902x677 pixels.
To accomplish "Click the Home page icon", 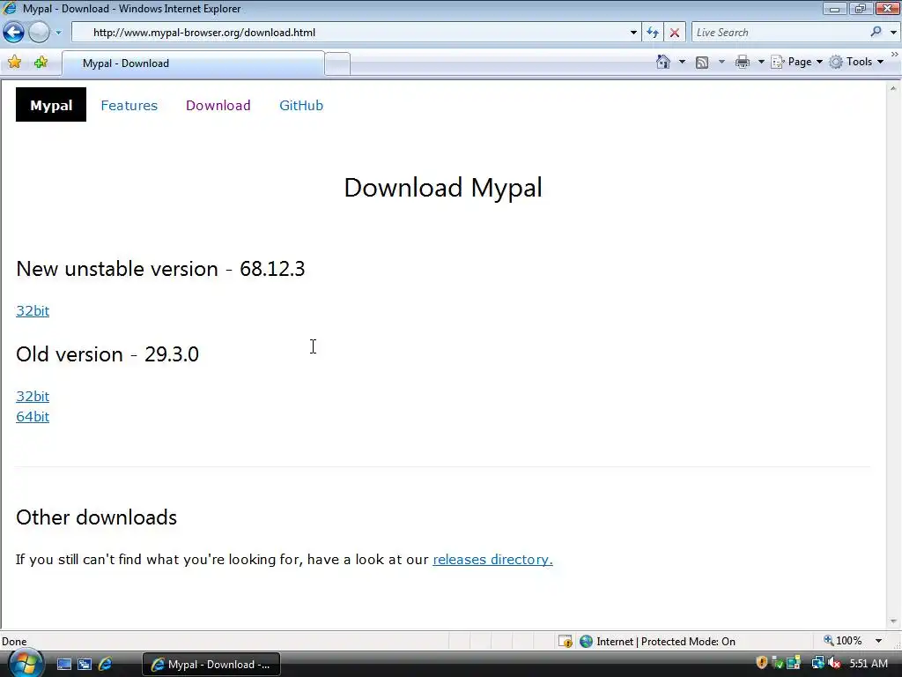I will click(x=663, y=62).
